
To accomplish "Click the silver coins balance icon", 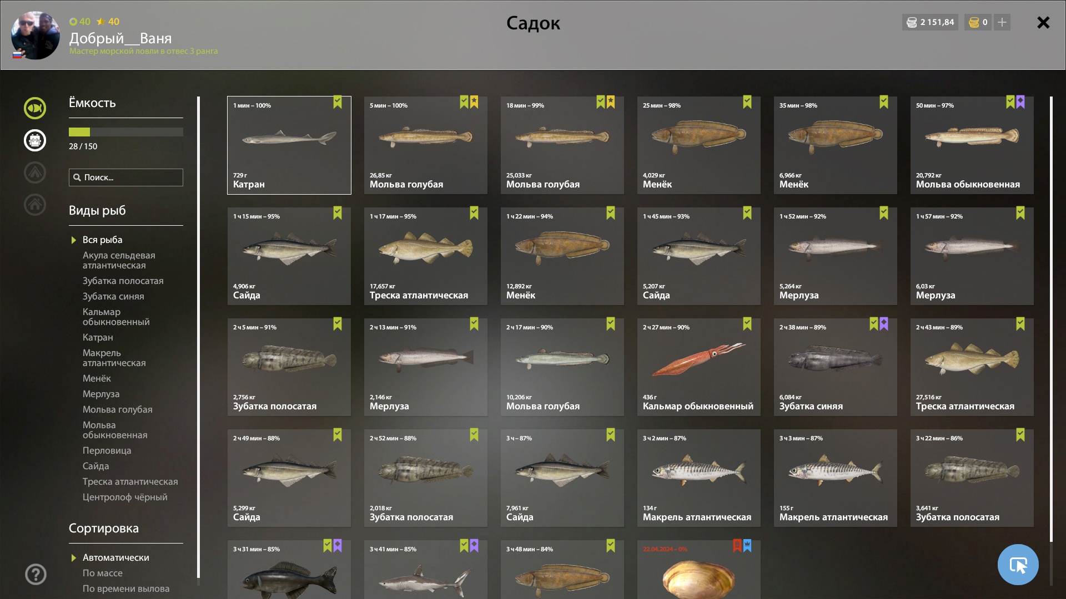I will (x=912, y=22).
